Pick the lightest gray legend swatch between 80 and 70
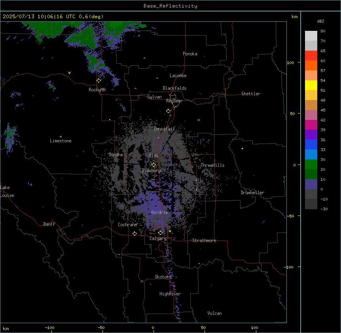 (311, 36)
